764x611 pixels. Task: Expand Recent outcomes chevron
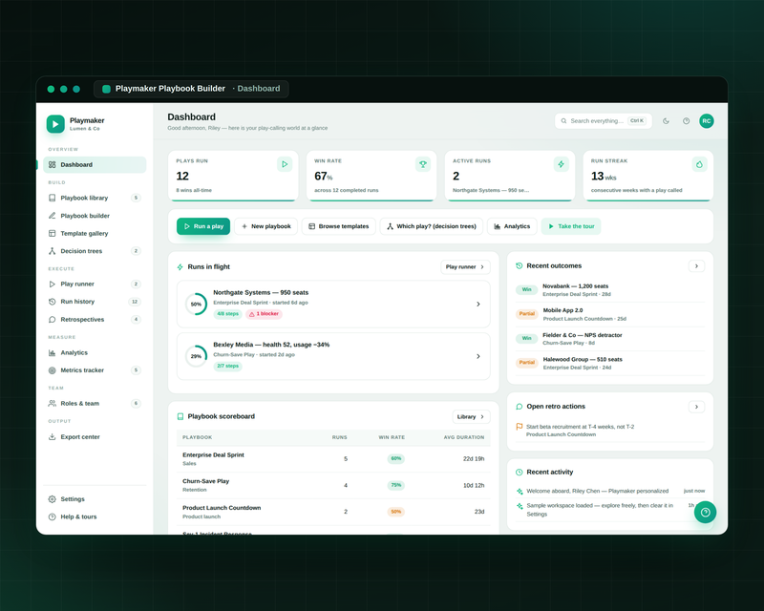point(696,266)
